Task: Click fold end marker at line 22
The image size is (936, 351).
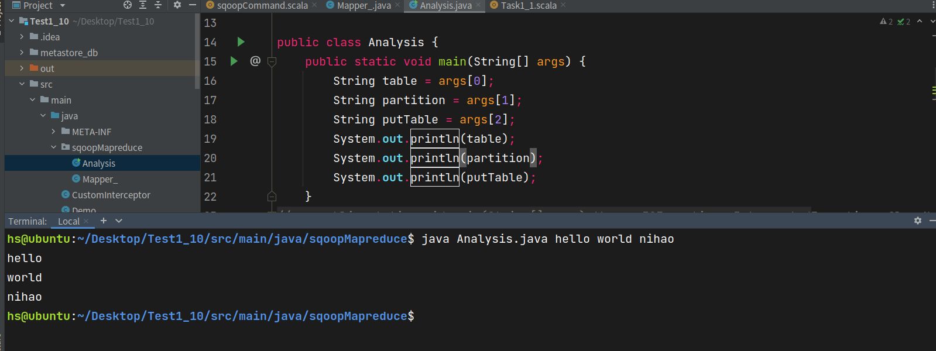Action: [x=272, y=196]
